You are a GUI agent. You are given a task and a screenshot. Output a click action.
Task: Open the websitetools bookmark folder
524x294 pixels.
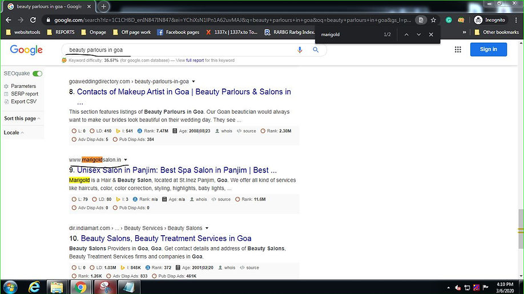[23, 33]
